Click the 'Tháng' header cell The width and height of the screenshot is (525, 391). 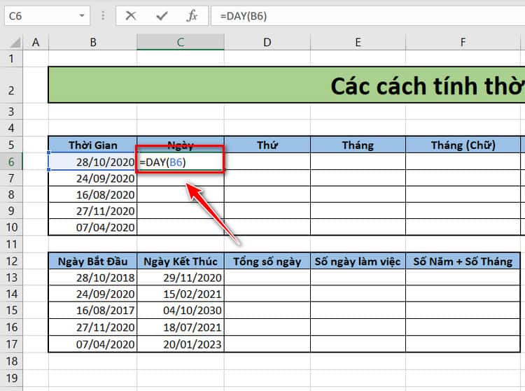pyautogui.click(x=358, y=145)
